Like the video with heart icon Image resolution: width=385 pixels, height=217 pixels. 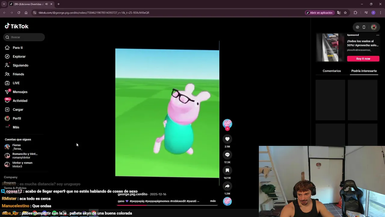pos(227,139)
